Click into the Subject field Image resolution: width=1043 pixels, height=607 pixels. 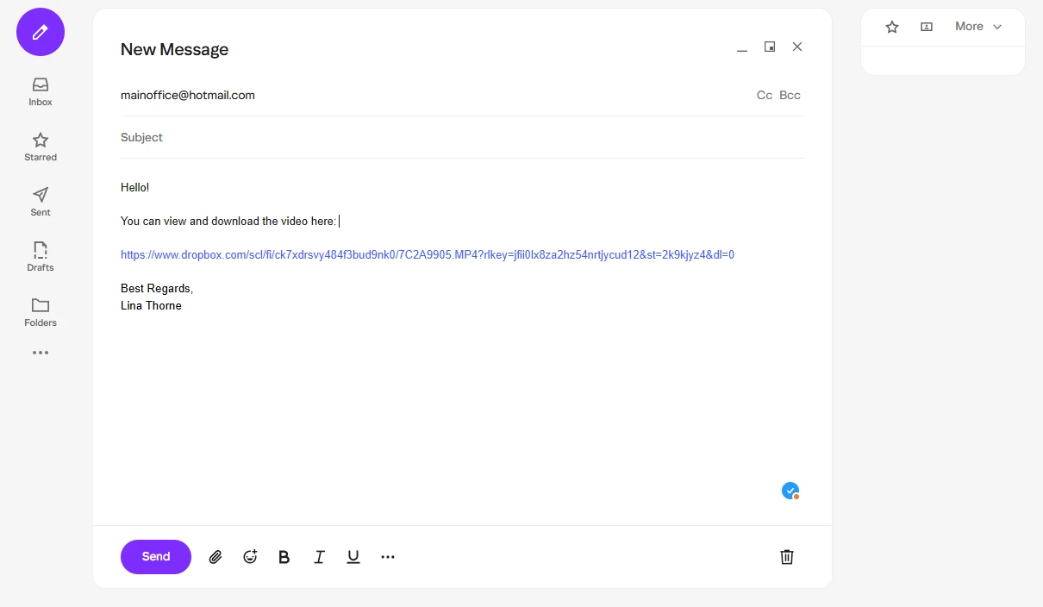(462, 138)
